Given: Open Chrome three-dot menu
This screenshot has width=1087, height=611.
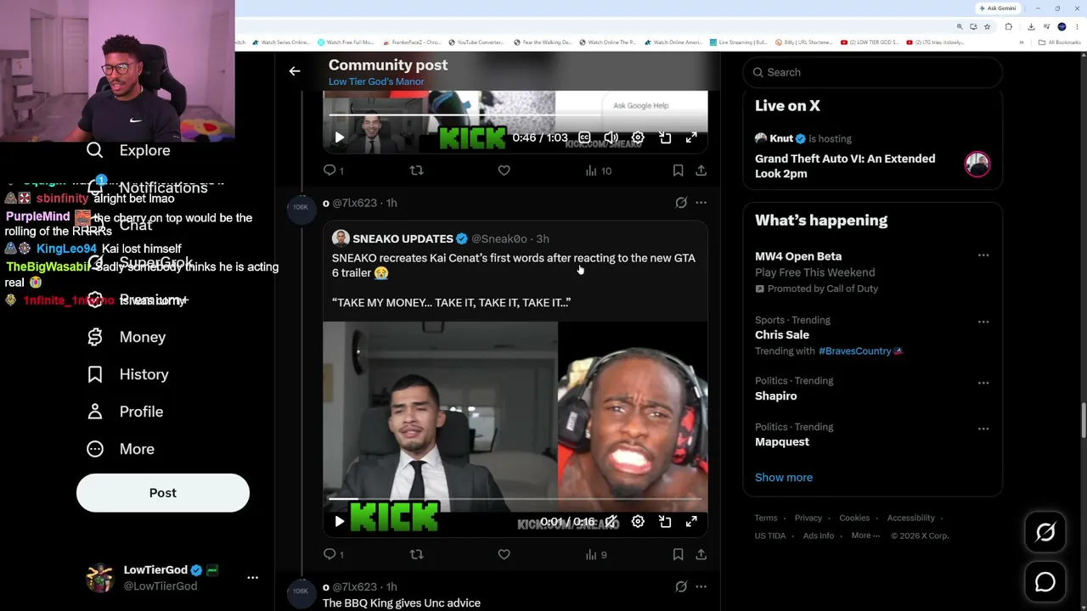Looking at the screenshot, I should pyautogui.click(x=1079, y=26).
